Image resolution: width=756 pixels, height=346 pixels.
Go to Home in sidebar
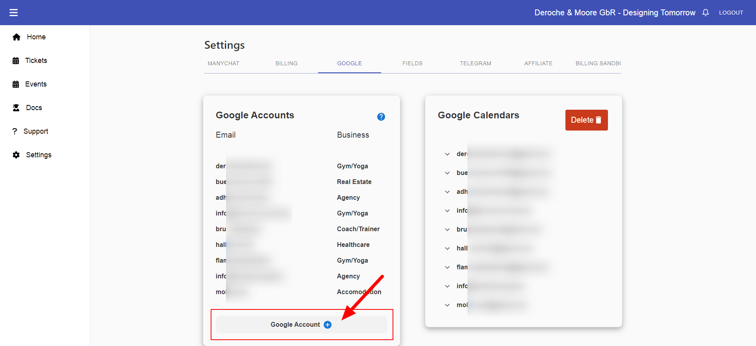36,37
